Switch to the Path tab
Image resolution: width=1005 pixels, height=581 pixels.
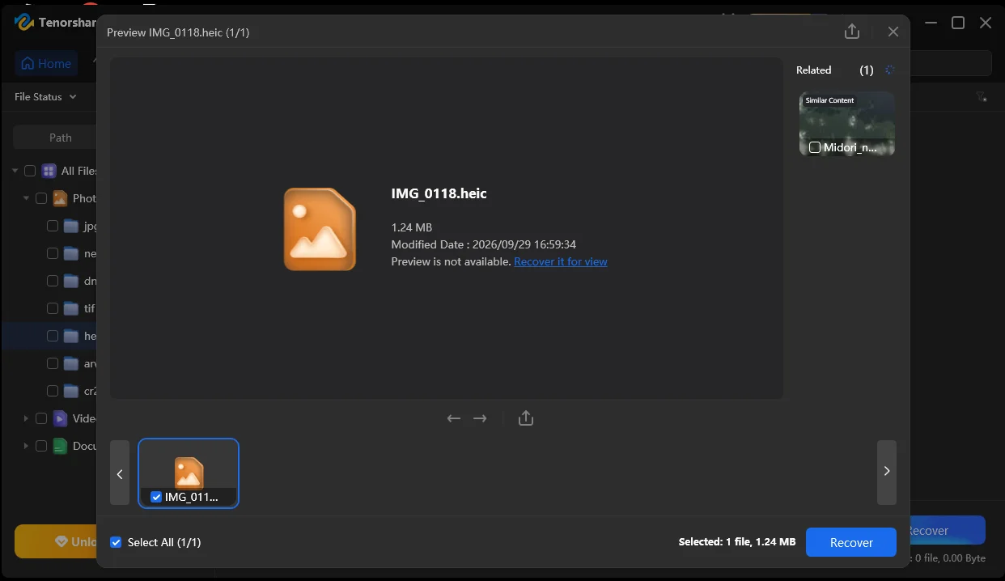tap(60, 138)
